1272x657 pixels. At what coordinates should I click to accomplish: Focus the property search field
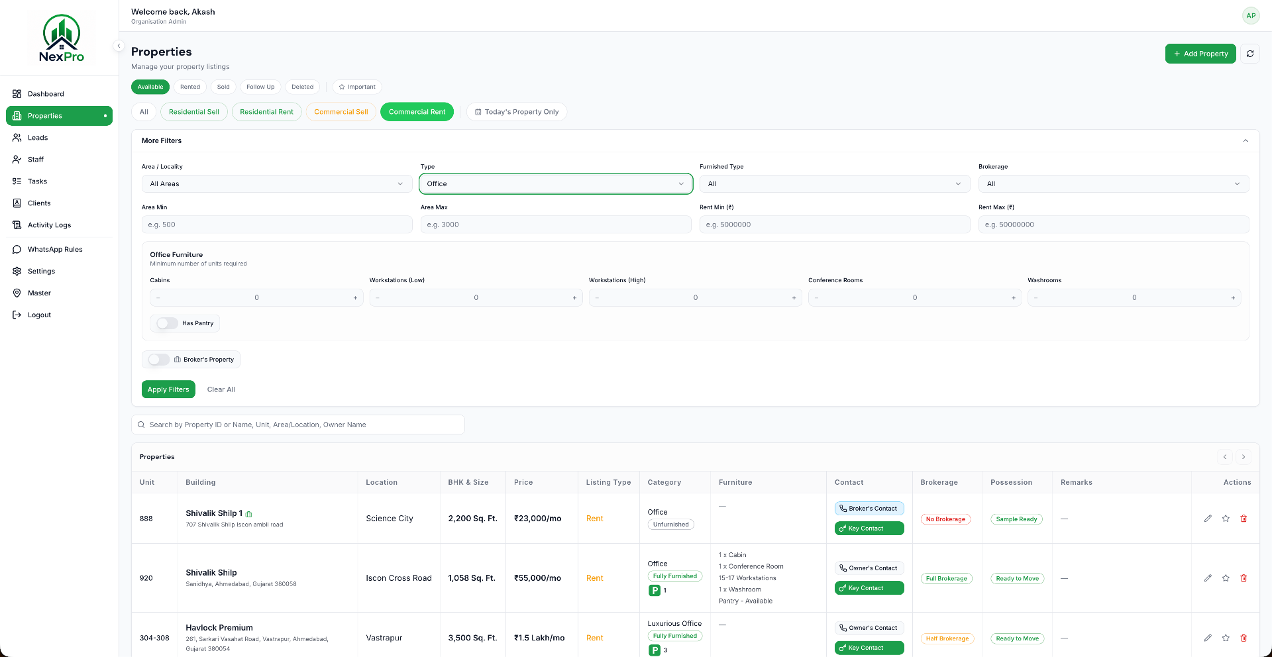click(x=298, y=425)
